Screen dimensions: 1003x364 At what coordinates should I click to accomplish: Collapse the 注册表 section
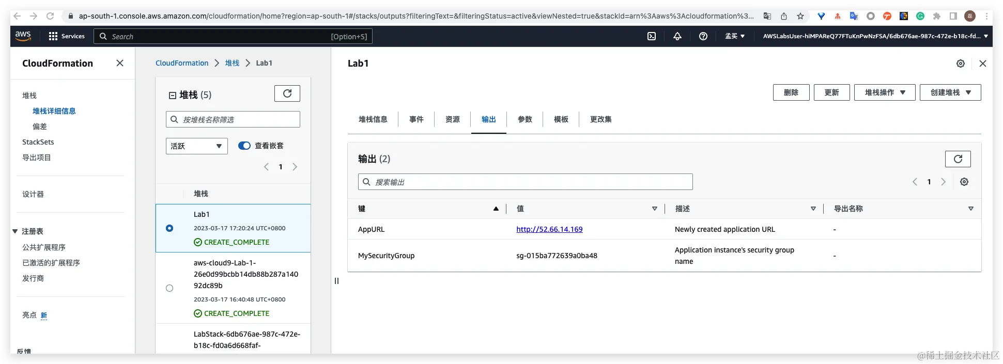point(15,231)
